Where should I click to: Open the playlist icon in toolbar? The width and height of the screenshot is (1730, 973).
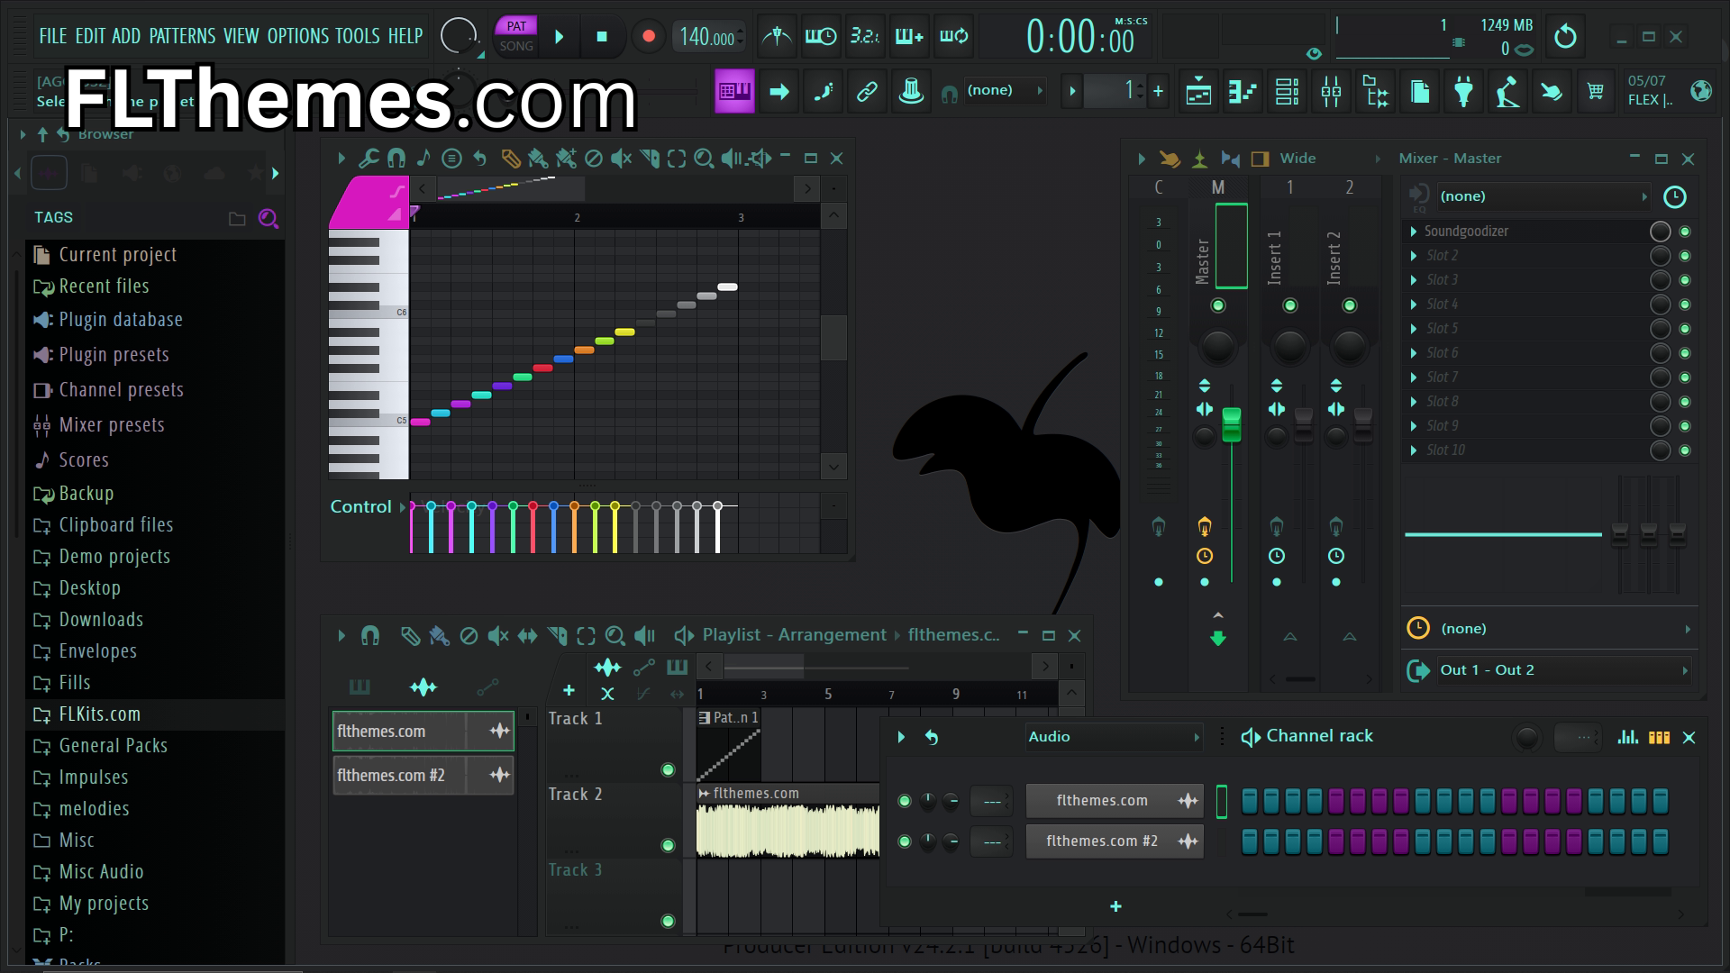click(x=1198, y=91)
